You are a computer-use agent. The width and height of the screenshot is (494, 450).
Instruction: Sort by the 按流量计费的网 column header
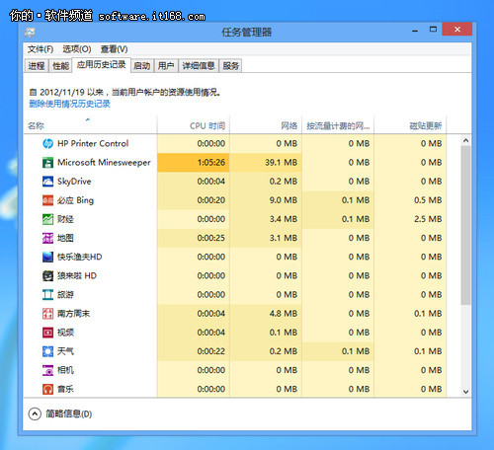point(338,125)
